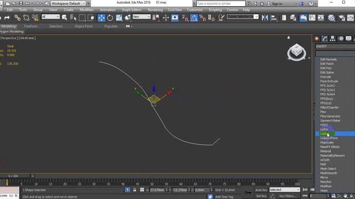The height and width of the screenshot is (199, 355).
Task: Click the Edit Named Selection Sets icon
Action: pos(221,18)
